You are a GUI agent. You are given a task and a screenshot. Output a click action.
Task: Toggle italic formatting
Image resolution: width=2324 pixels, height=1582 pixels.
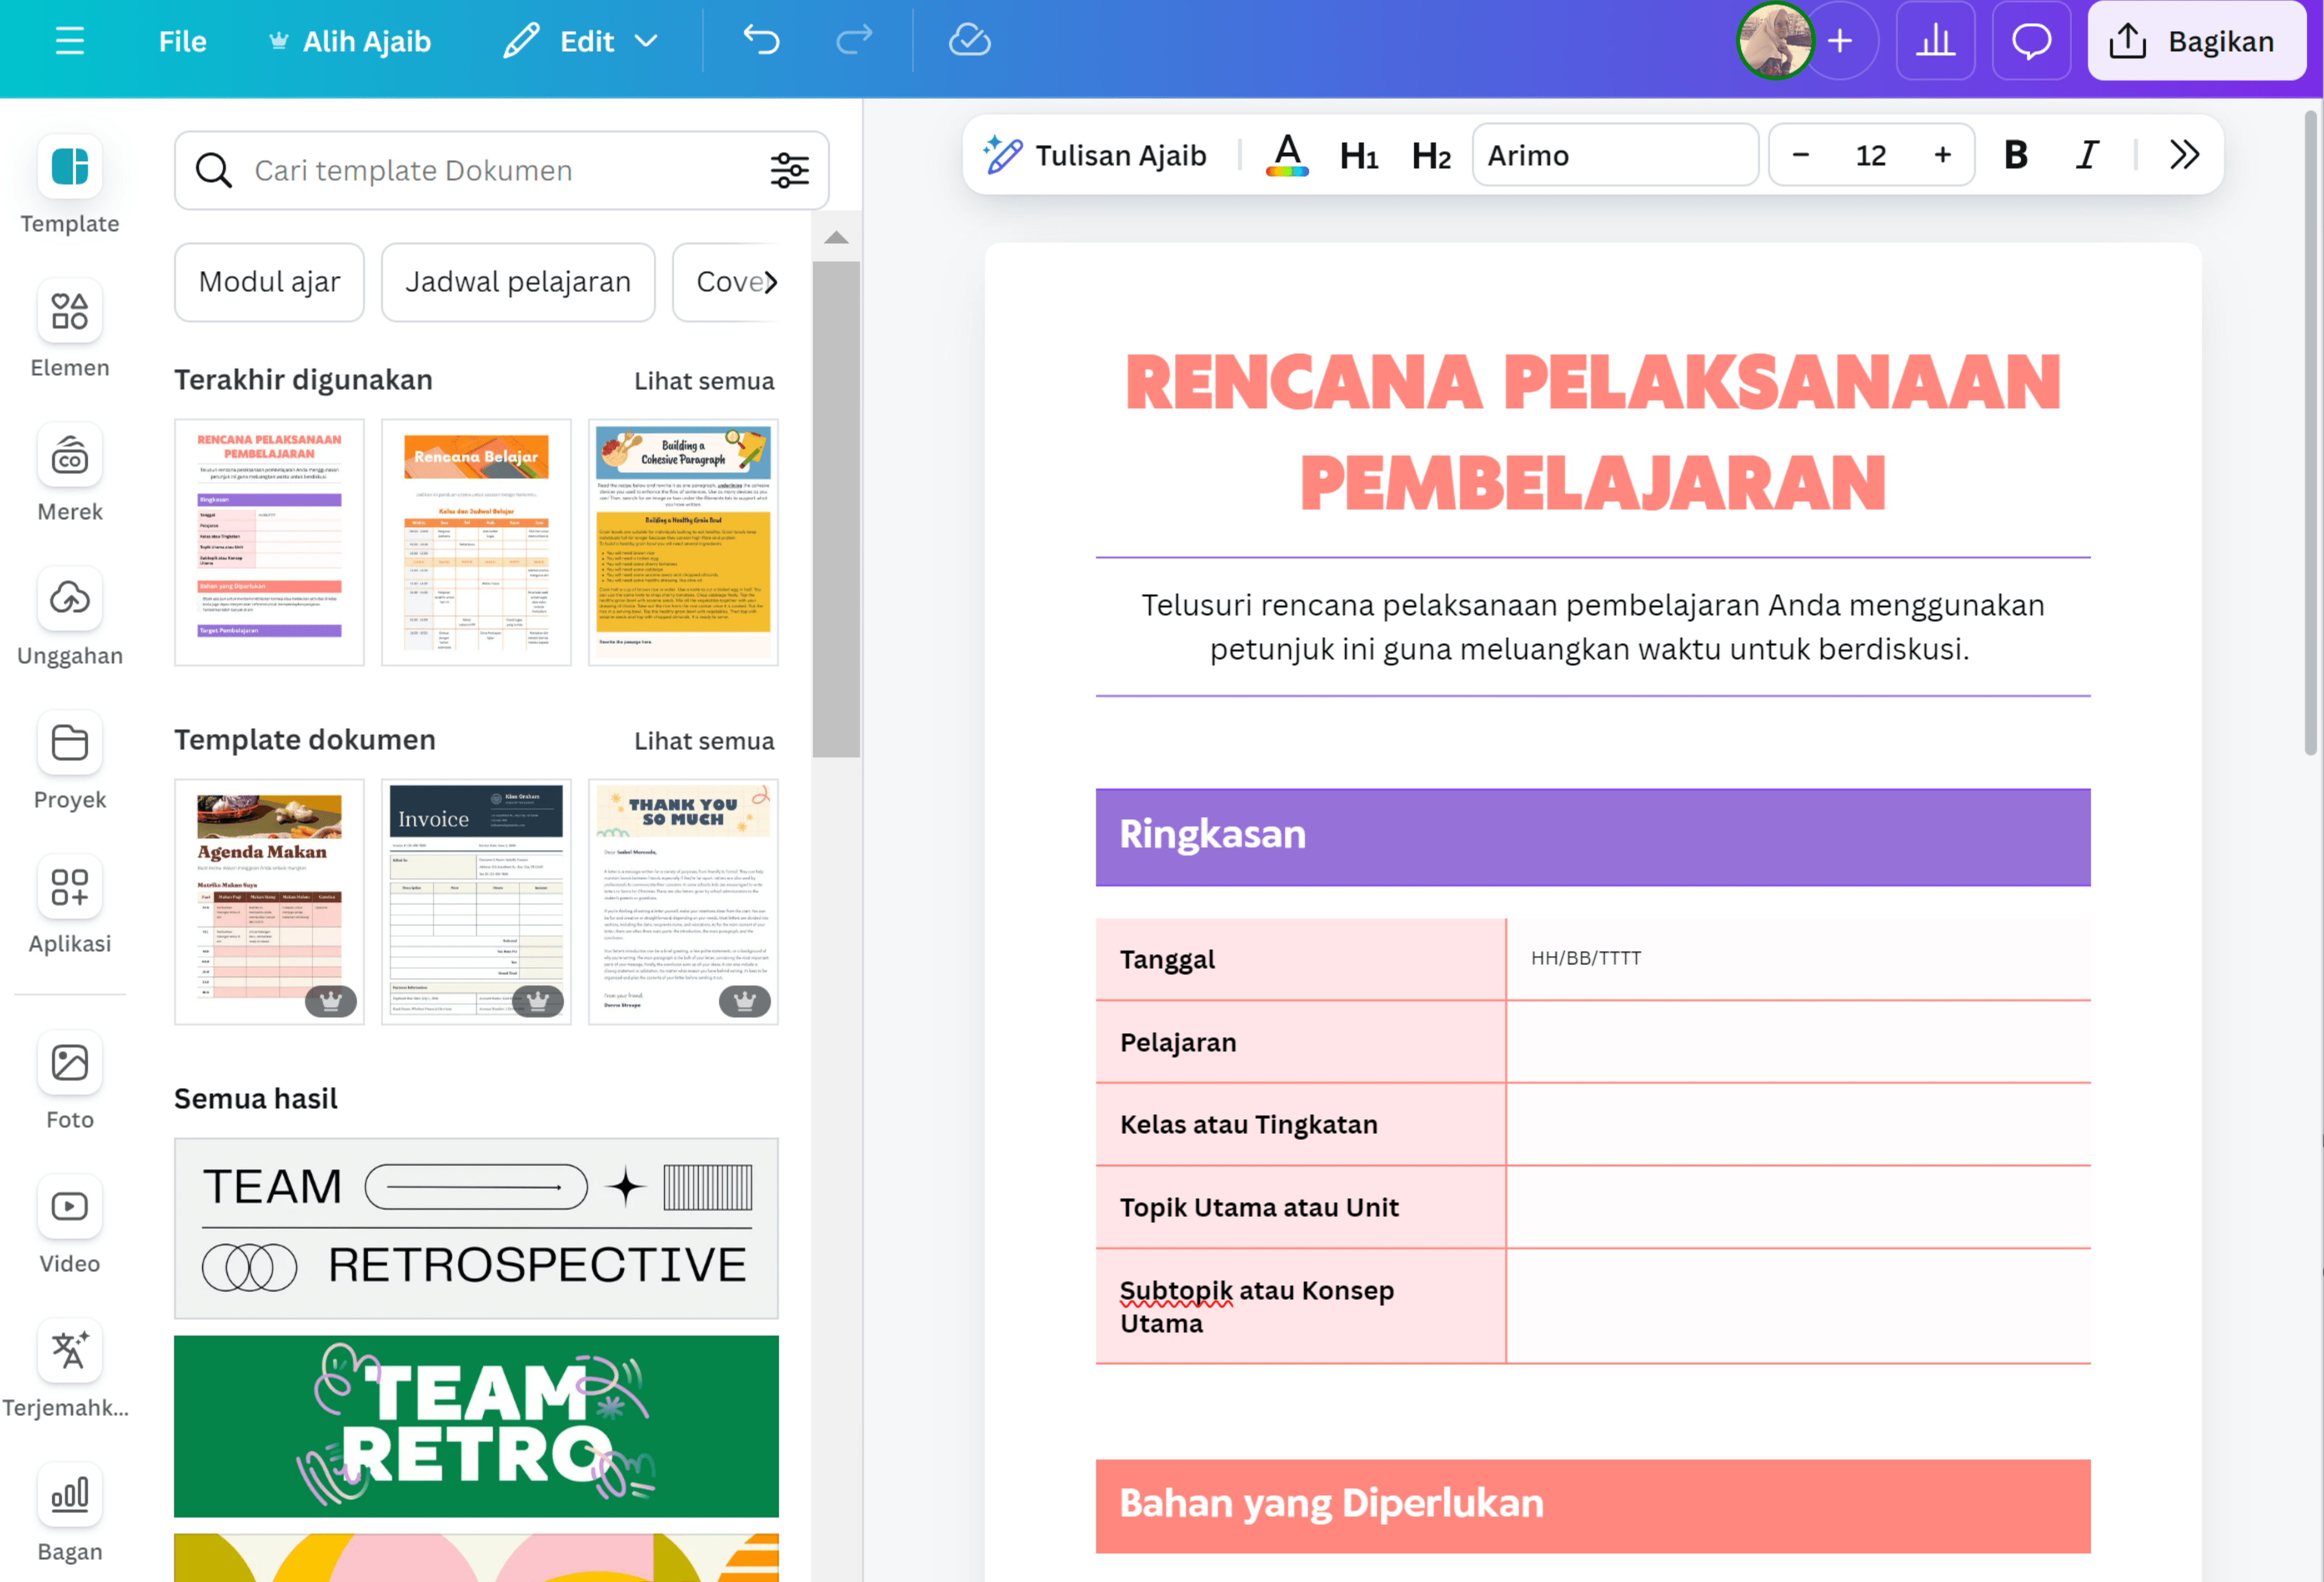tap(2088, 155)
